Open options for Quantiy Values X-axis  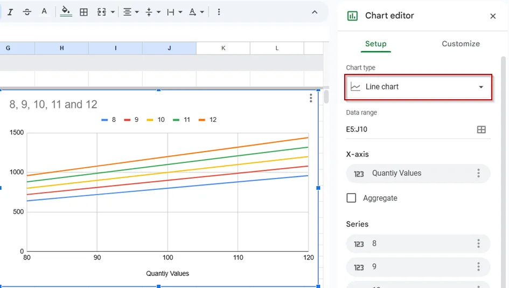(x=478, y=173)
